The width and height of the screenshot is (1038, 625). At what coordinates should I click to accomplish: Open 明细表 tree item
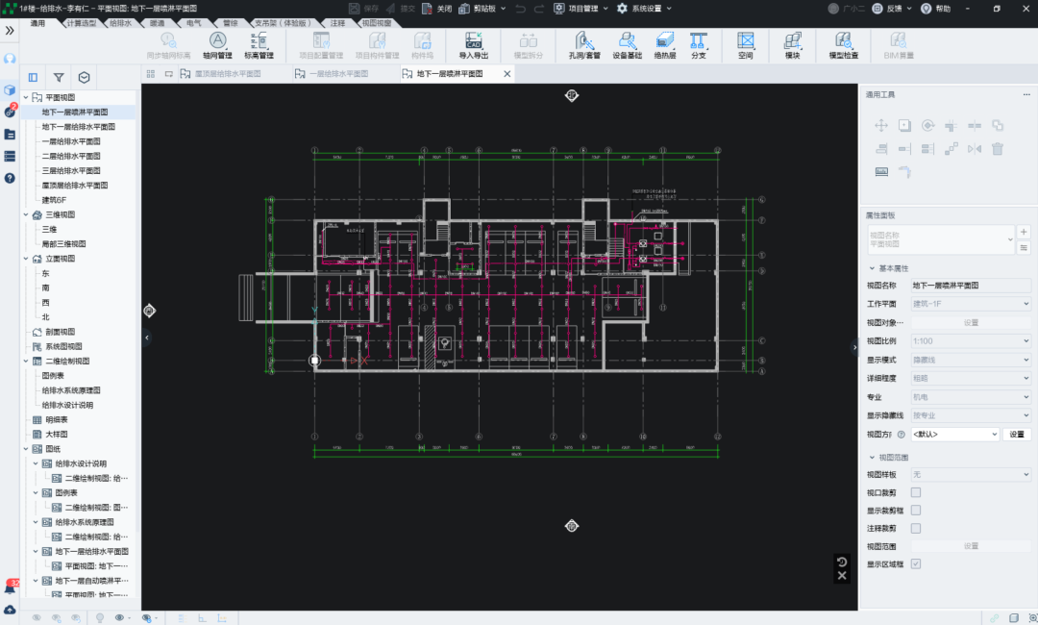coord(57,419)
